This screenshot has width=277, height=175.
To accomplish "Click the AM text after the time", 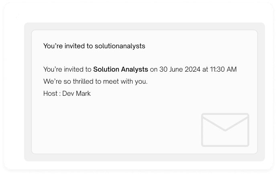I will [x=232, y=69].
